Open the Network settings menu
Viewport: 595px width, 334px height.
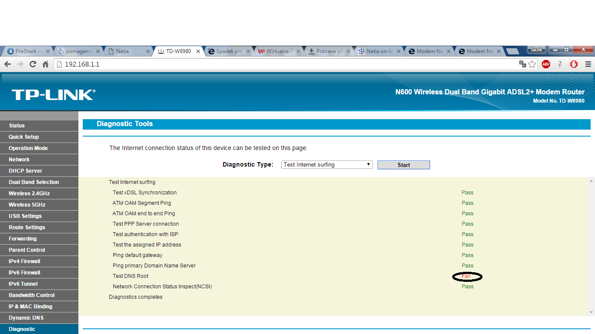click(39, 160)
